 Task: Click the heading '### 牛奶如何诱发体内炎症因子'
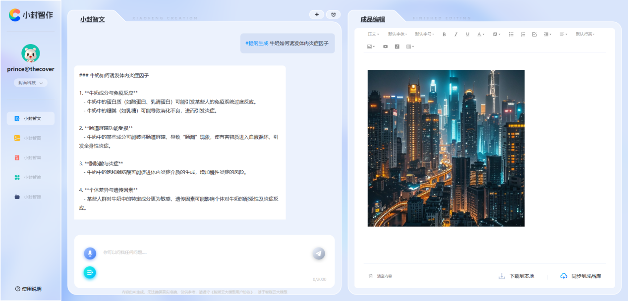point(114,76)
